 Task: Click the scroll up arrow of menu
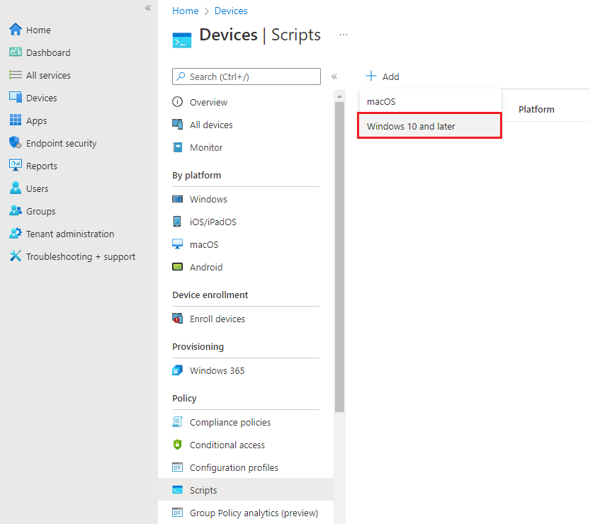339,97
